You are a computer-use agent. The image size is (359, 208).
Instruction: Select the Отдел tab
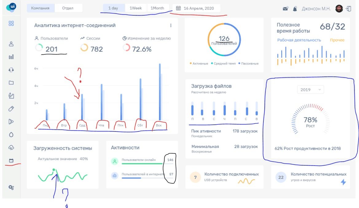point(68,8)
